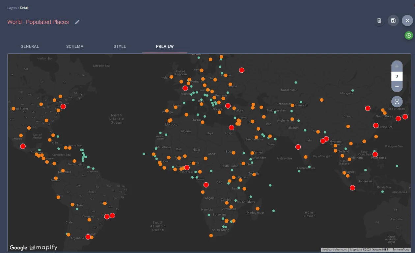This screenshot has width=415, height=253.
Task: Click the red marker in Mexico
Action: click(23, 146)
